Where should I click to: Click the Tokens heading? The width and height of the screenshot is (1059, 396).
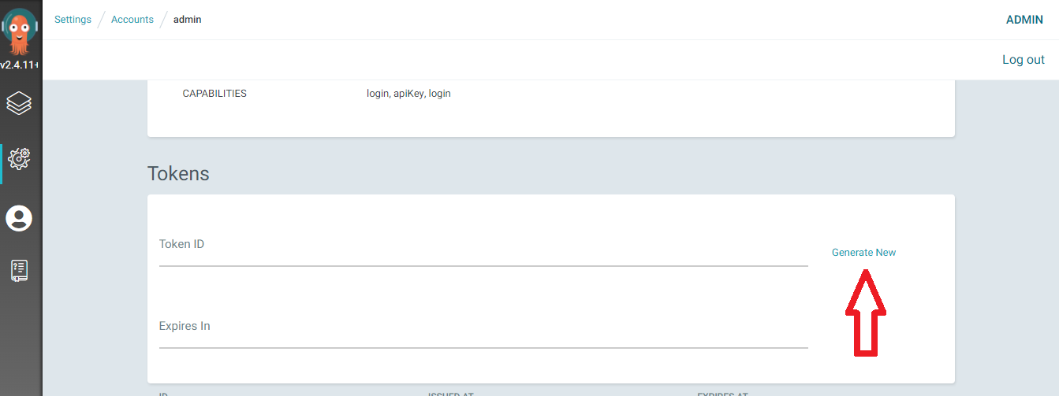[x=178, y=174]
